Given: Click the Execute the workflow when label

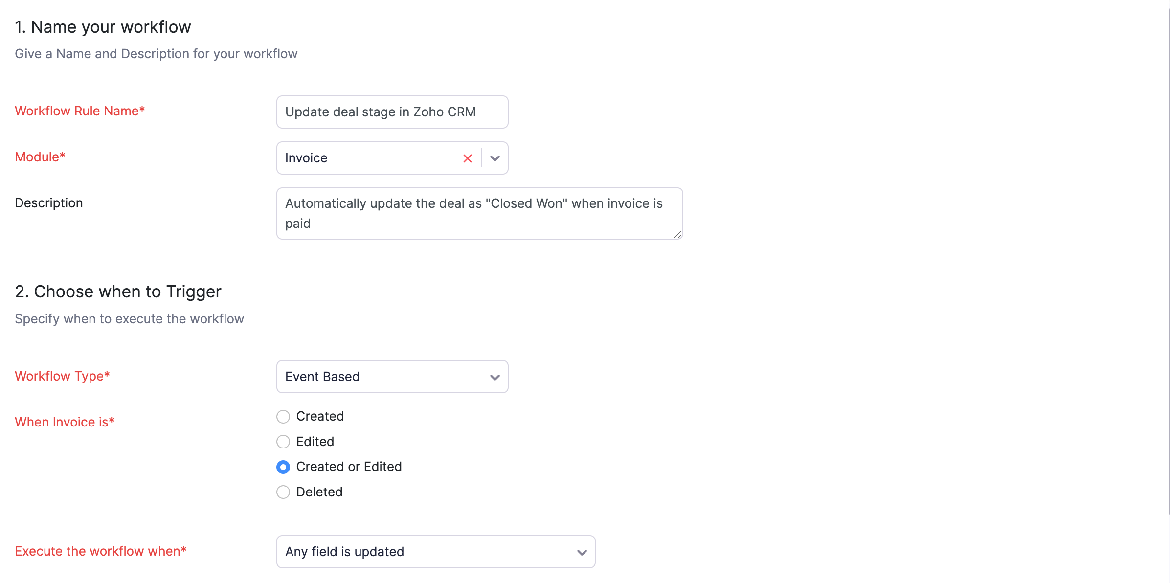Looking at the screenshot, I should [x=101, y=551].
